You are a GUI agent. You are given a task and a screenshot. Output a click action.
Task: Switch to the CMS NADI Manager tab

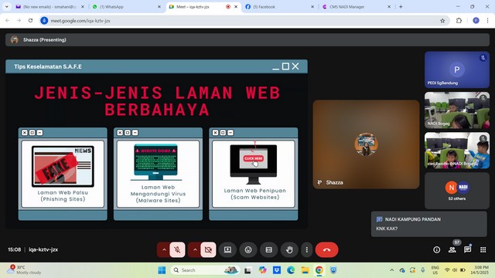pyautogui.click(x=356, y=7)
